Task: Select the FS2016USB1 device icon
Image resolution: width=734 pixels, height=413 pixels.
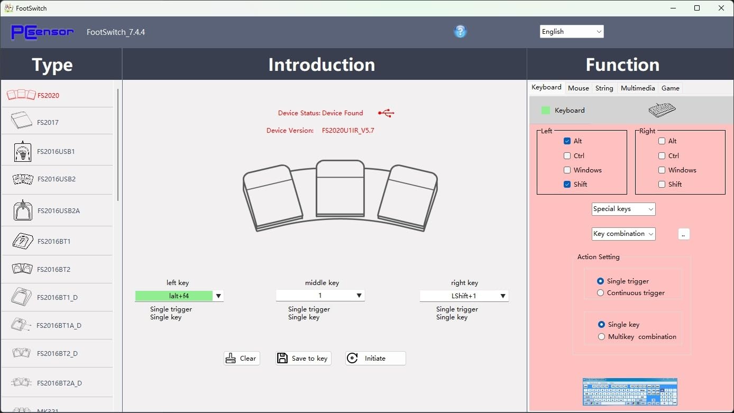Action: (23, 152)
